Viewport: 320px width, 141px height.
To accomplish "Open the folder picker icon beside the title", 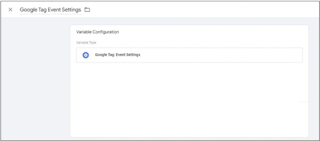I will [87, 10].
